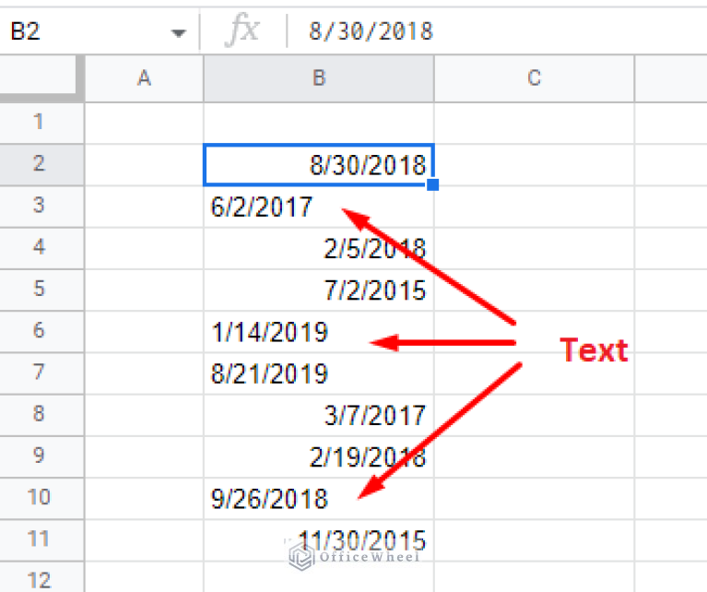Viewport: 707px width, 592px height.
Task: Click the select-all corner box
Action: [41, 78]
